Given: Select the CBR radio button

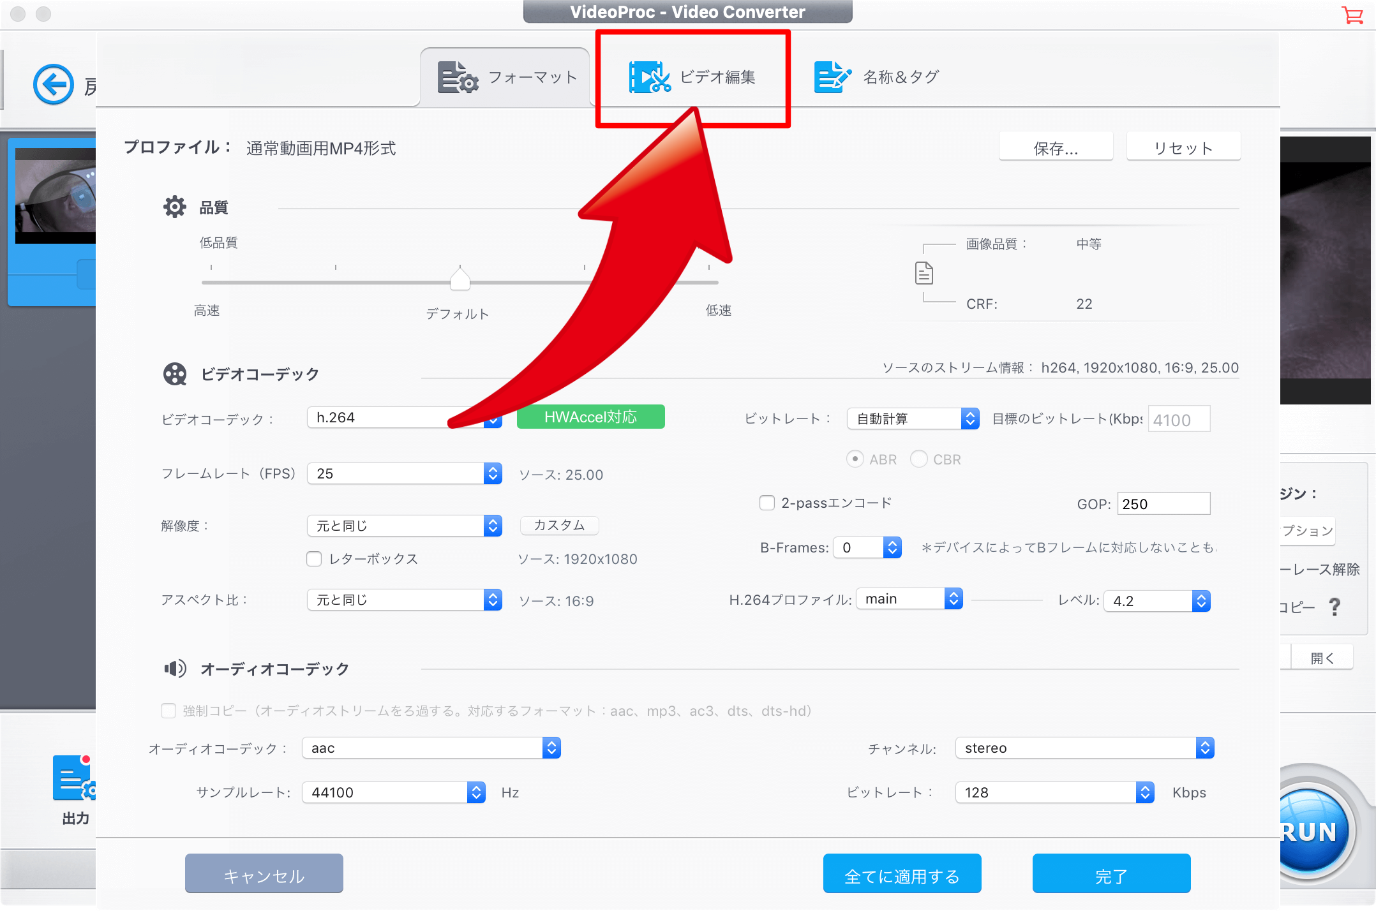Looking at the screenshot, I should pos(919,459).
